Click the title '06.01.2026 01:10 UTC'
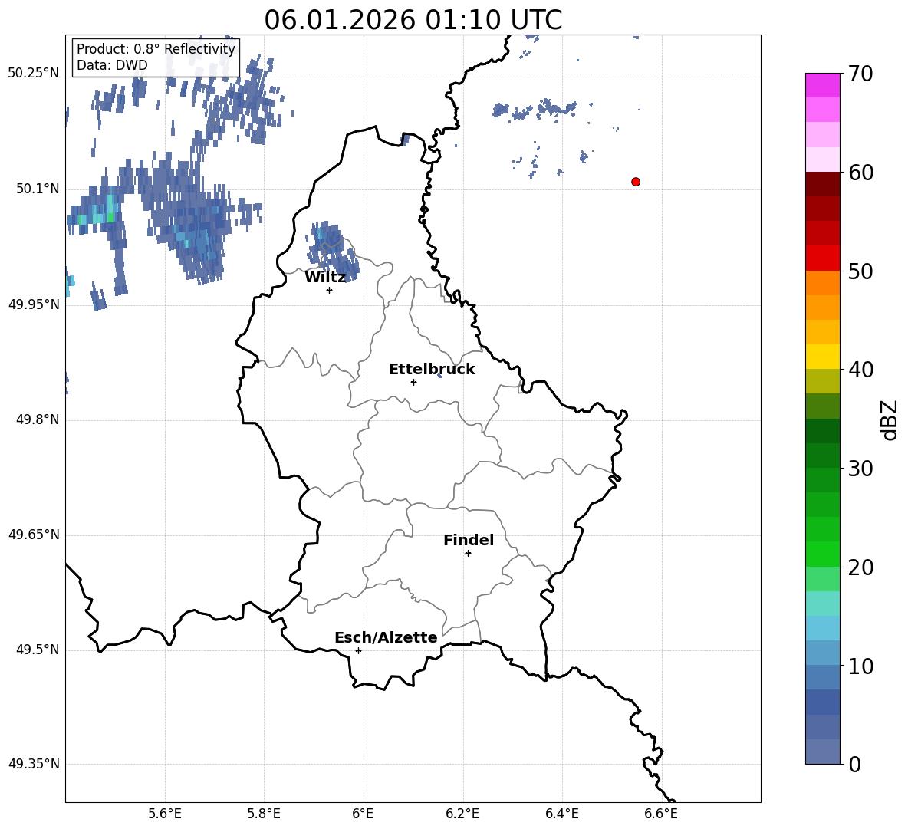Screen dimensions: 908x829 click(x=413, y=20)
